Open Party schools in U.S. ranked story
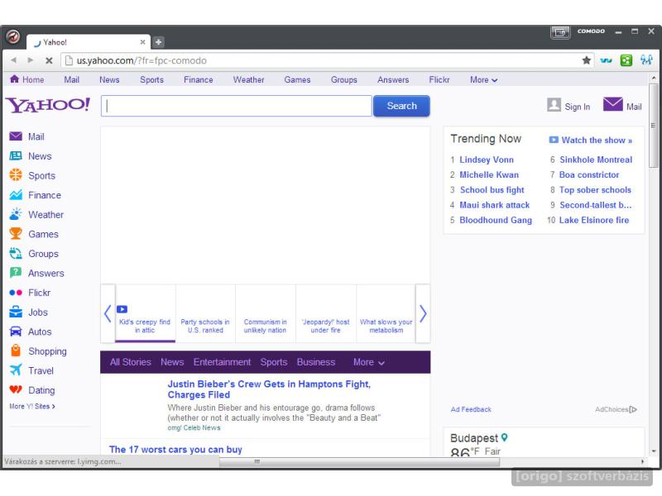662x496 pixels. click(205, 326)
